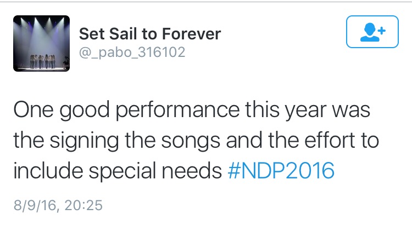Open the stage performance profile picture
412x226 pixels.
pyautogui.click(x=40, y=43)
